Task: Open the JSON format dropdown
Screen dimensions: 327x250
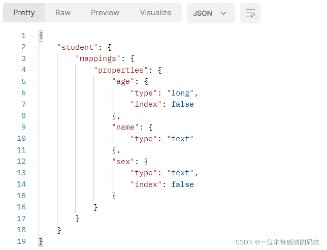Action: point(210,13)
